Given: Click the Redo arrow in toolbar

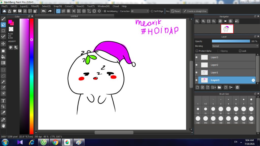Looking at the screenshot, I should pyautogui.click(x=50, y=11).
